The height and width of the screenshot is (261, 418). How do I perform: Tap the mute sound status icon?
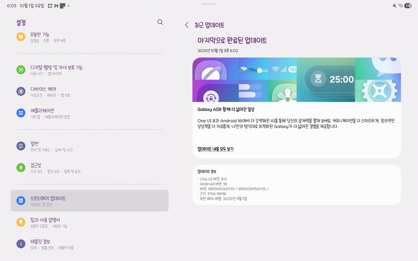[x=395, y=5]
